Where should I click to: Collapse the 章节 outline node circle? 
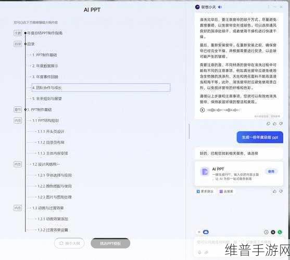26,110
